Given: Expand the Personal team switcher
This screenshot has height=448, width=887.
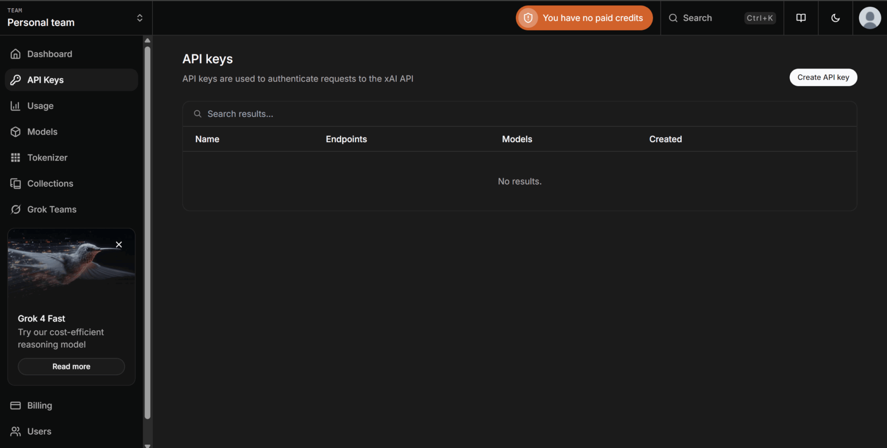Looking at the screenshot, I should 139,18.
